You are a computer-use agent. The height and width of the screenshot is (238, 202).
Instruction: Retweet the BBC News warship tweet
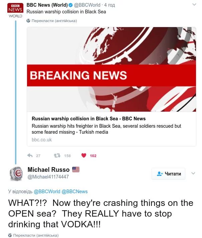pos(57,155)
